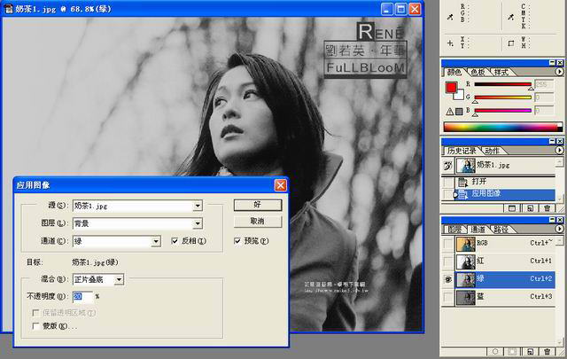This screenshot has width=567, height=359.
Task: Toggle the 反相 (Invert) checkbox
Action: 173,240
